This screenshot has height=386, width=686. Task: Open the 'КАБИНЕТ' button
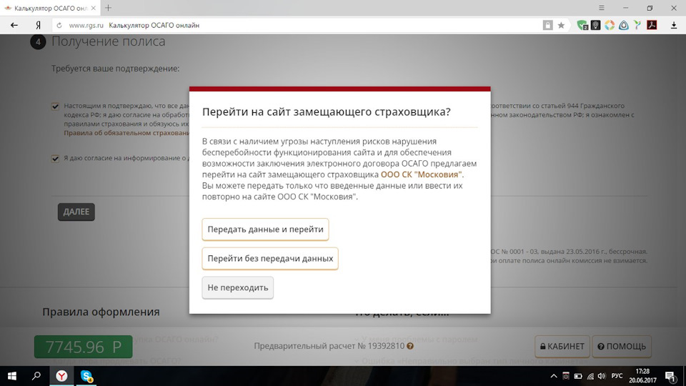tap(562, 347)
